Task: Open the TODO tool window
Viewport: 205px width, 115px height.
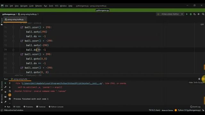Action: click(17, 107)
